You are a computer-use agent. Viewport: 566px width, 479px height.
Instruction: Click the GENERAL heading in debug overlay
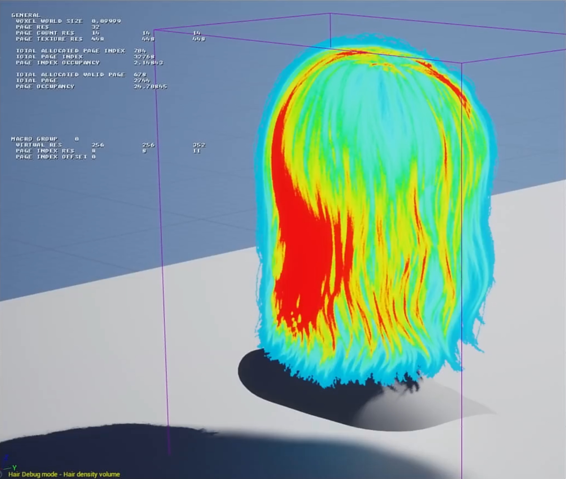(26, 15)
